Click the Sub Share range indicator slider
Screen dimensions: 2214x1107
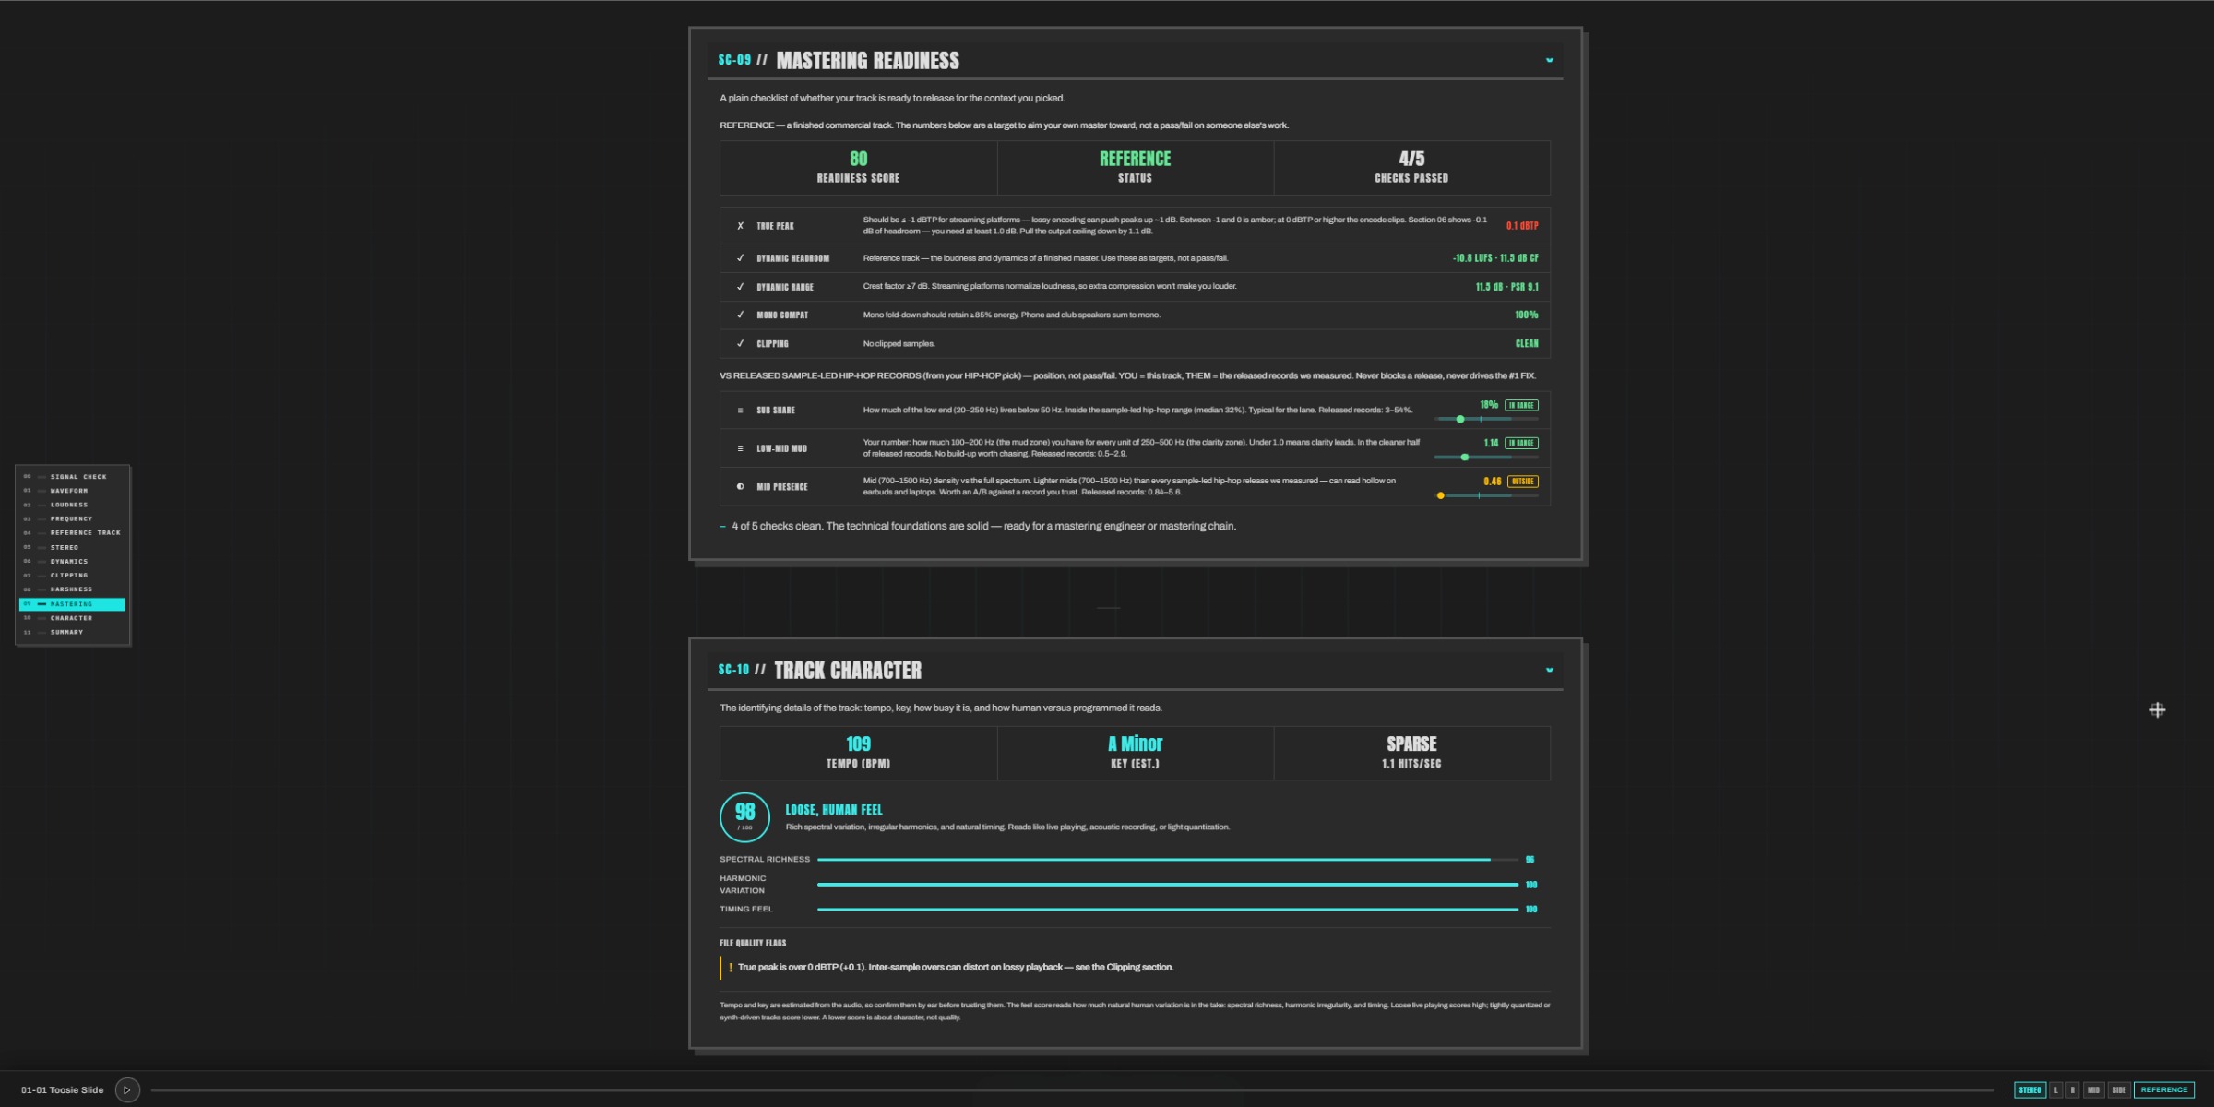click(x=1486, y=419)
